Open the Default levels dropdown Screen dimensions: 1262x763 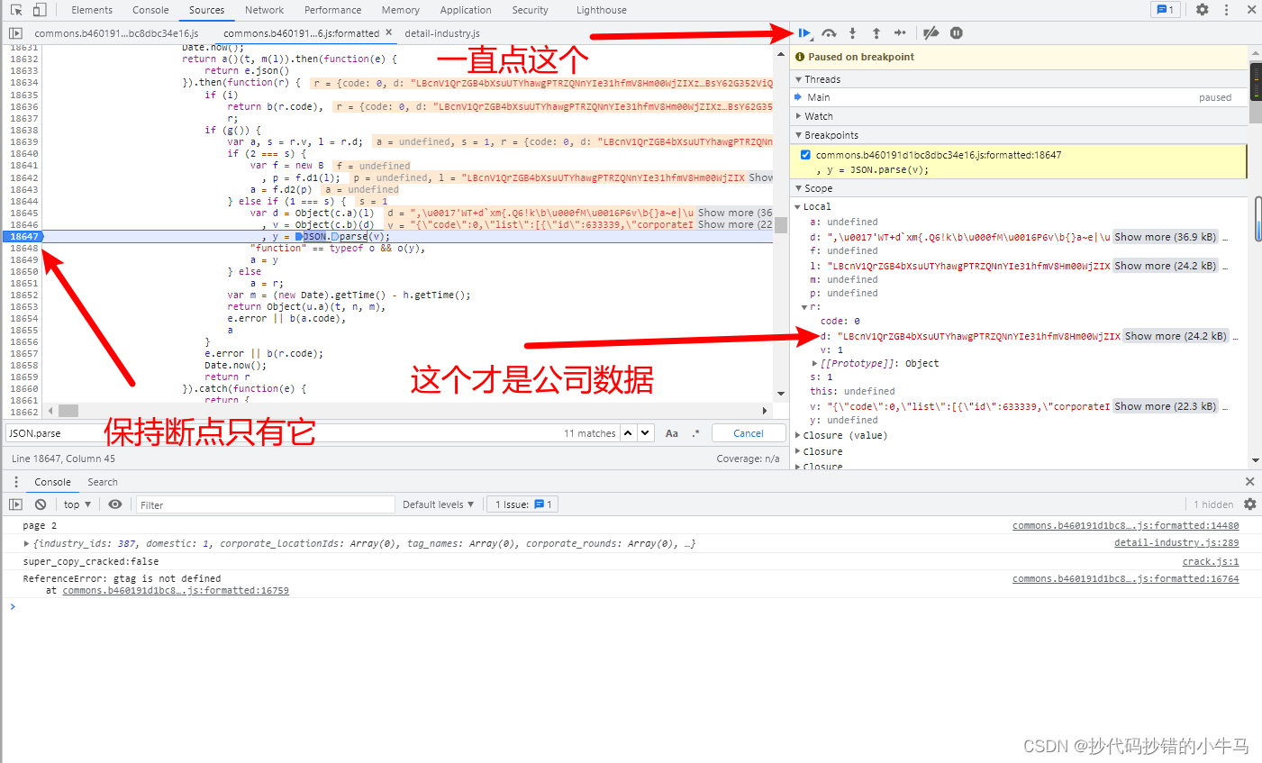coord(438,504)
